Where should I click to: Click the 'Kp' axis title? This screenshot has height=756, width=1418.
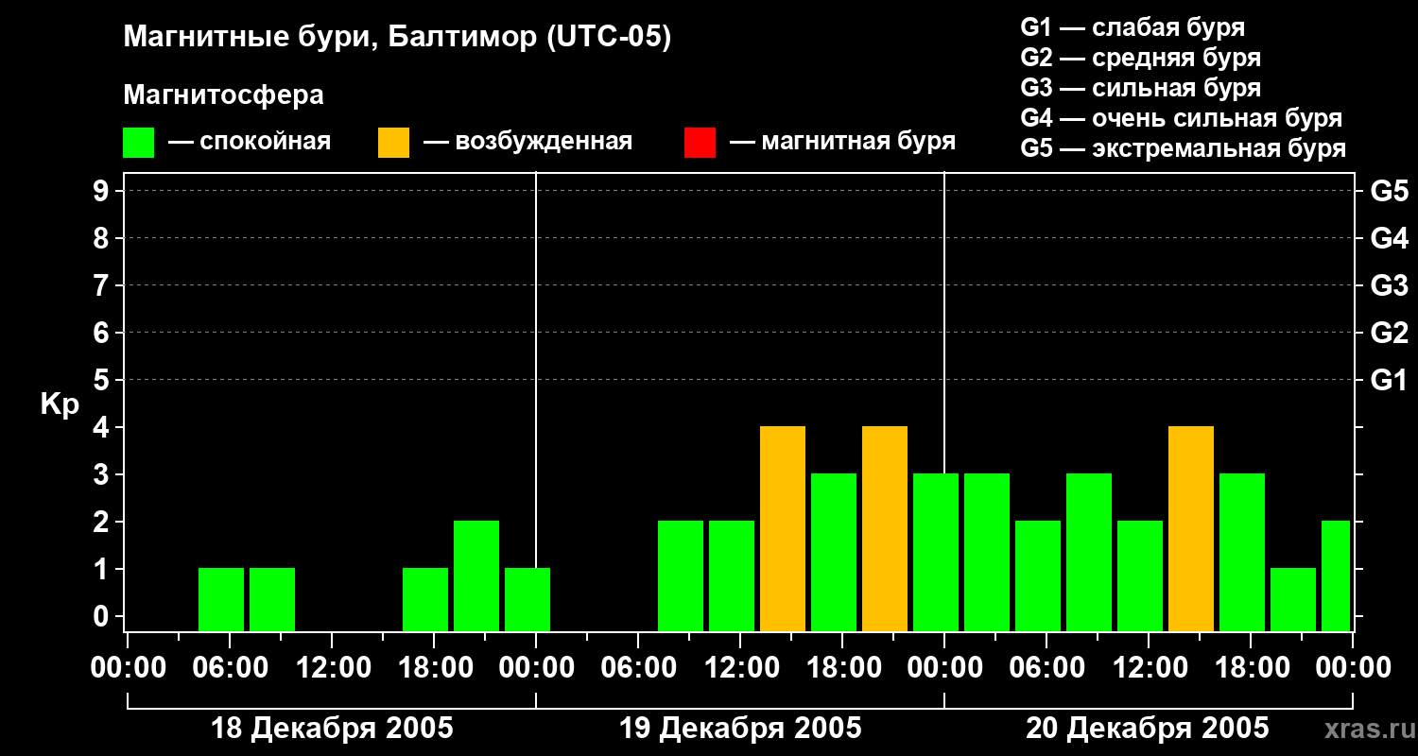point(60,404)
